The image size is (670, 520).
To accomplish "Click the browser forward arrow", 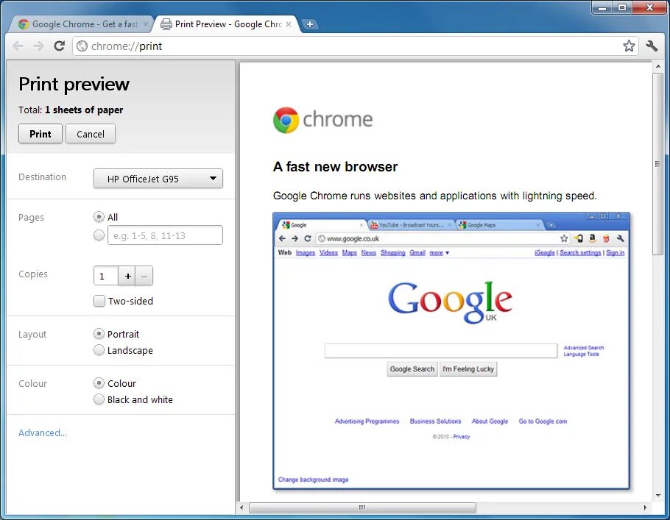I will tap(38, 46).
